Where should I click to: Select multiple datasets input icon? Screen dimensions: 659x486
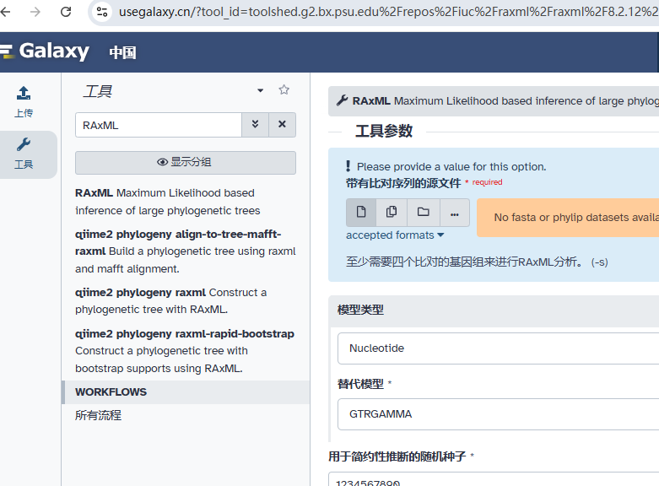coord(392,213)
